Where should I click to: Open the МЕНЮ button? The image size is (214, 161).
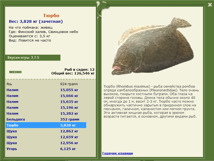point(15,72)
